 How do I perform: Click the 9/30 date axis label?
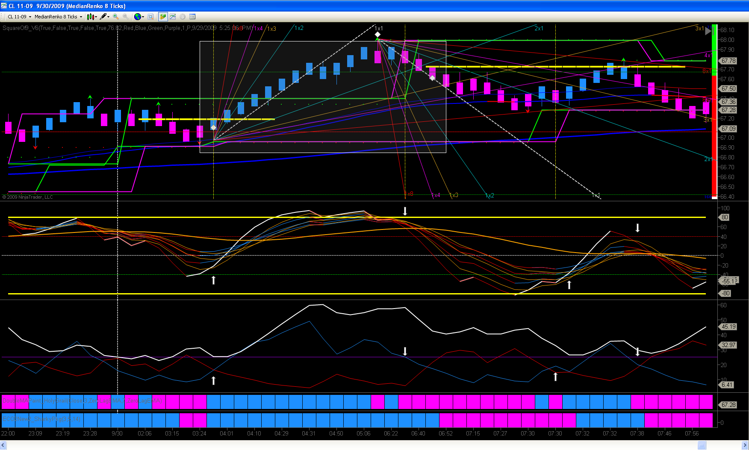pos(117,433)
